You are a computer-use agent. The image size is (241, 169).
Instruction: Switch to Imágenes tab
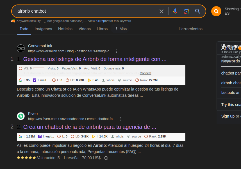[x=43, y=29]
